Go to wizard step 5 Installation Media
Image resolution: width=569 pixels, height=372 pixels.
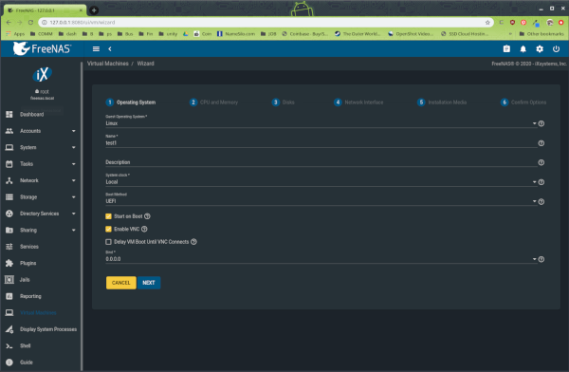442,102
